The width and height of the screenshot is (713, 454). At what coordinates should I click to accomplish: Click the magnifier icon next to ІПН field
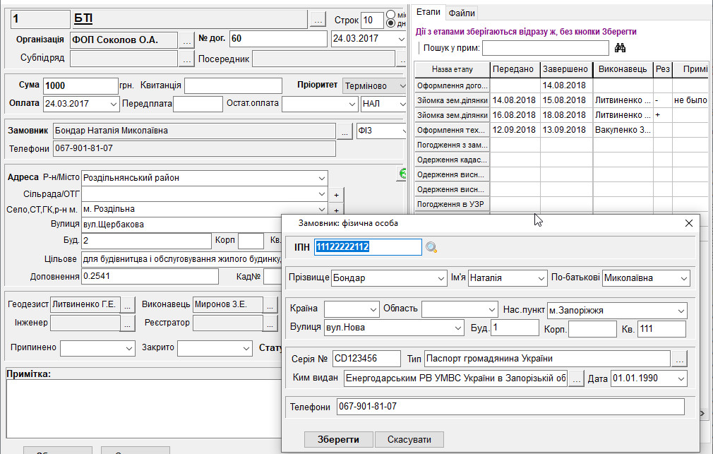pos(431,247)
